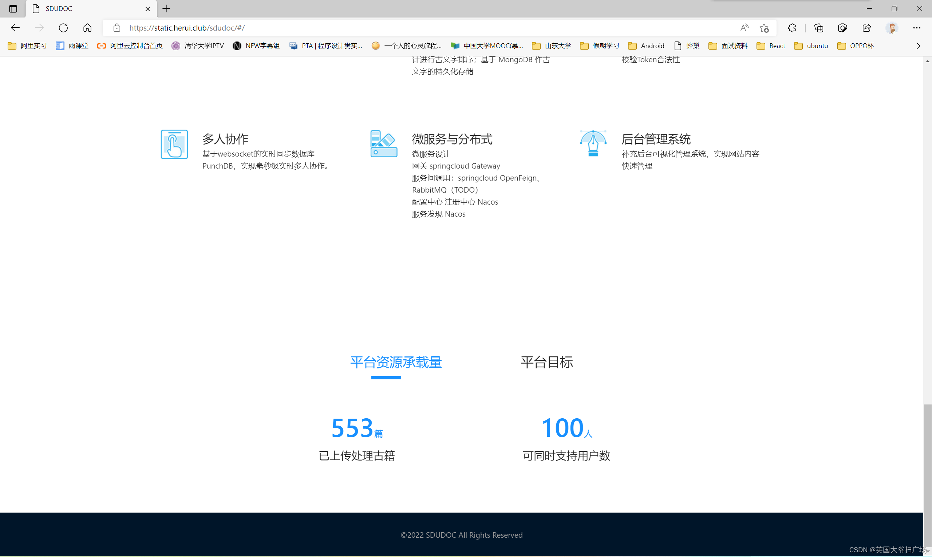The height and width of the screenshot is (557, 932).
Task: Add this page to favorites star
Action: (764, 28)
